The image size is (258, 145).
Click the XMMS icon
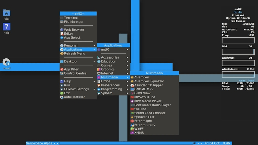(x=132, y=133)
